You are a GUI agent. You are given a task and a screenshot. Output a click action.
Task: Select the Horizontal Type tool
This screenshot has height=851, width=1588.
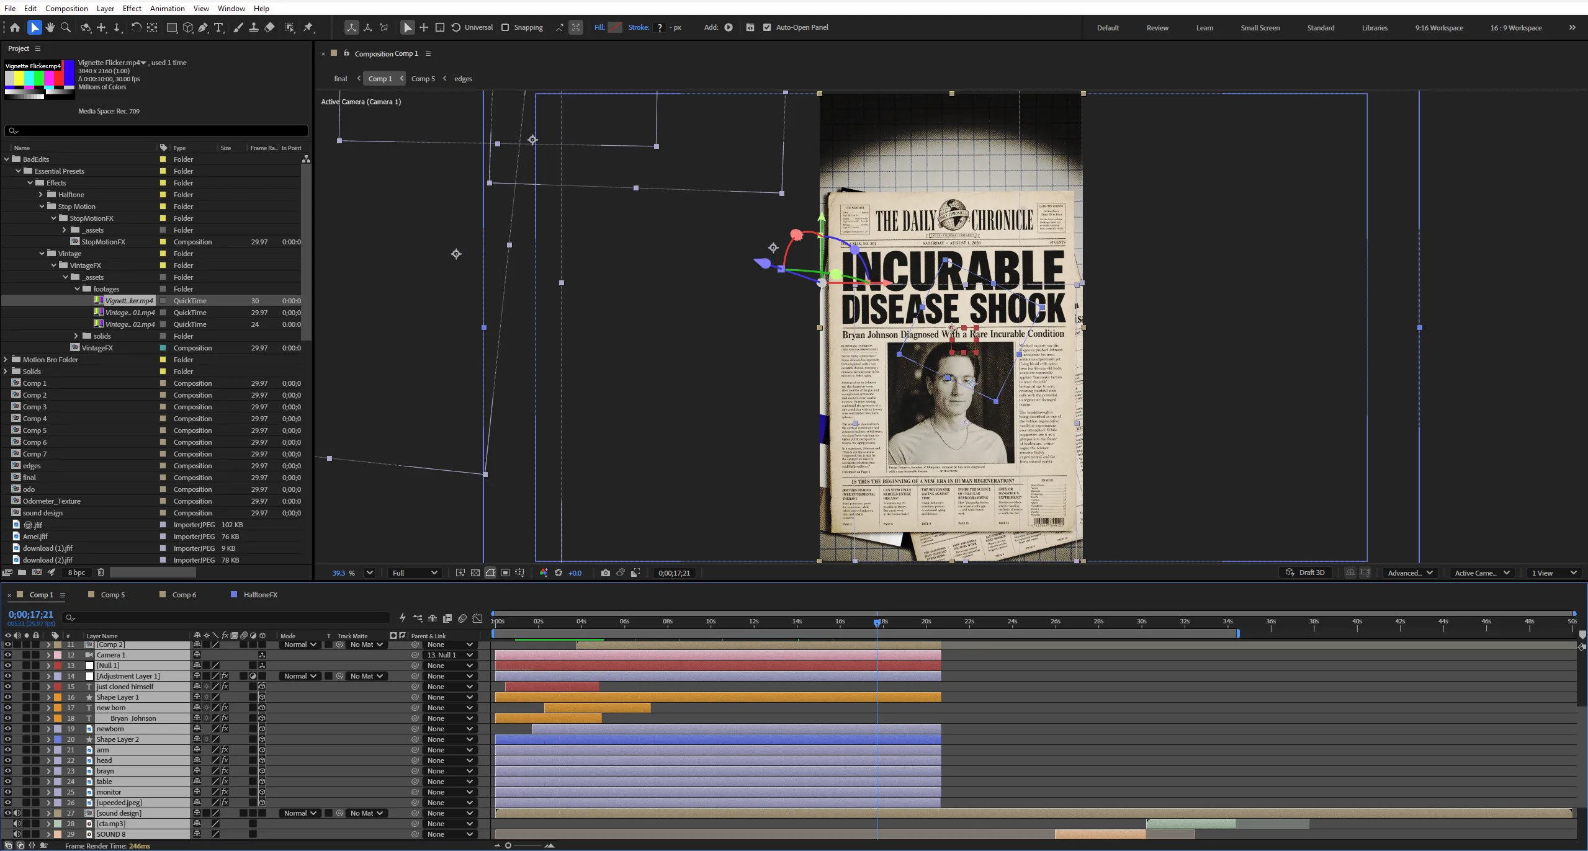(218, 27)
